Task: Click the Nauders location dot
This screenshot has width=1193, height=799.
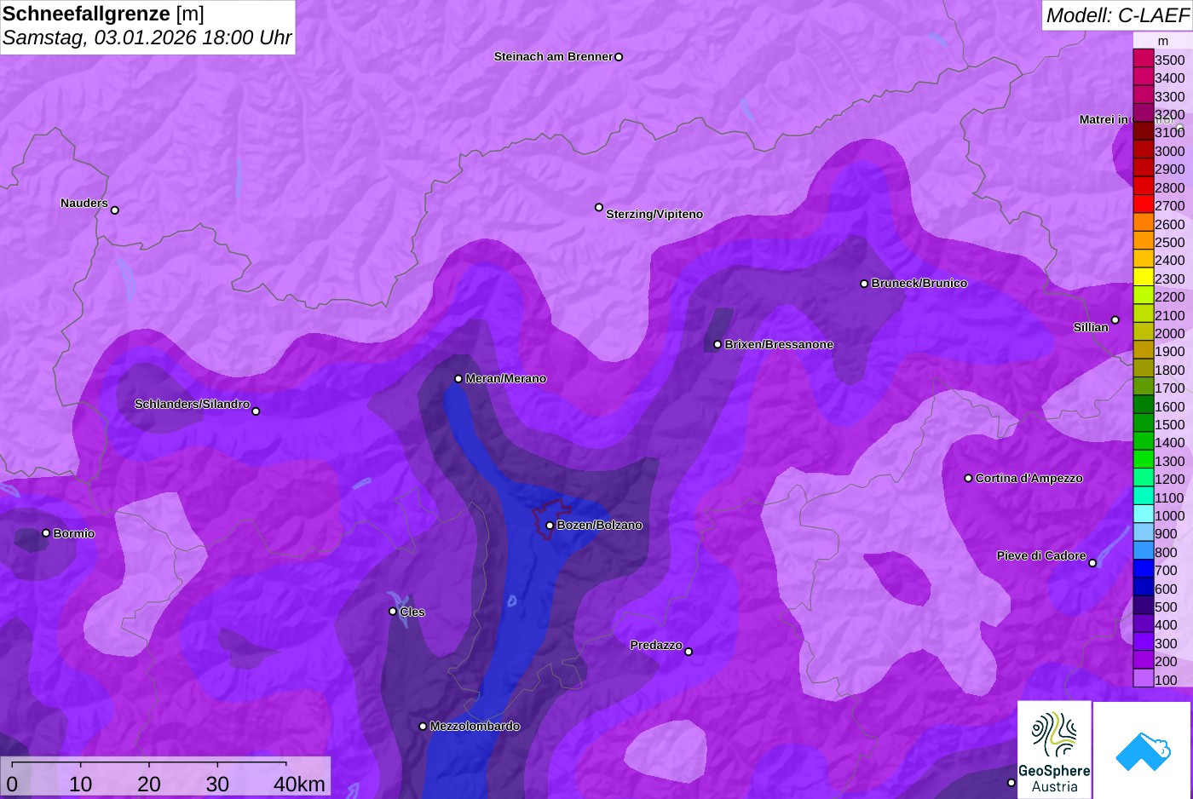Action: click(115, 210)
